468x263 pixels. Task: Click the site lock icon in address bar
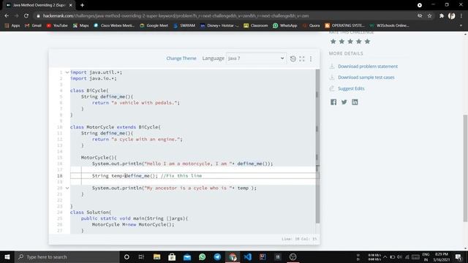tap(38, 16)
